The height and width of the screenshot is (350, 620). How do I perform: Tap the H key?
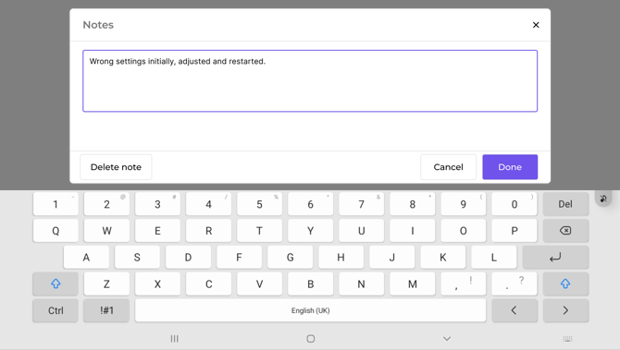pos(341,258)
